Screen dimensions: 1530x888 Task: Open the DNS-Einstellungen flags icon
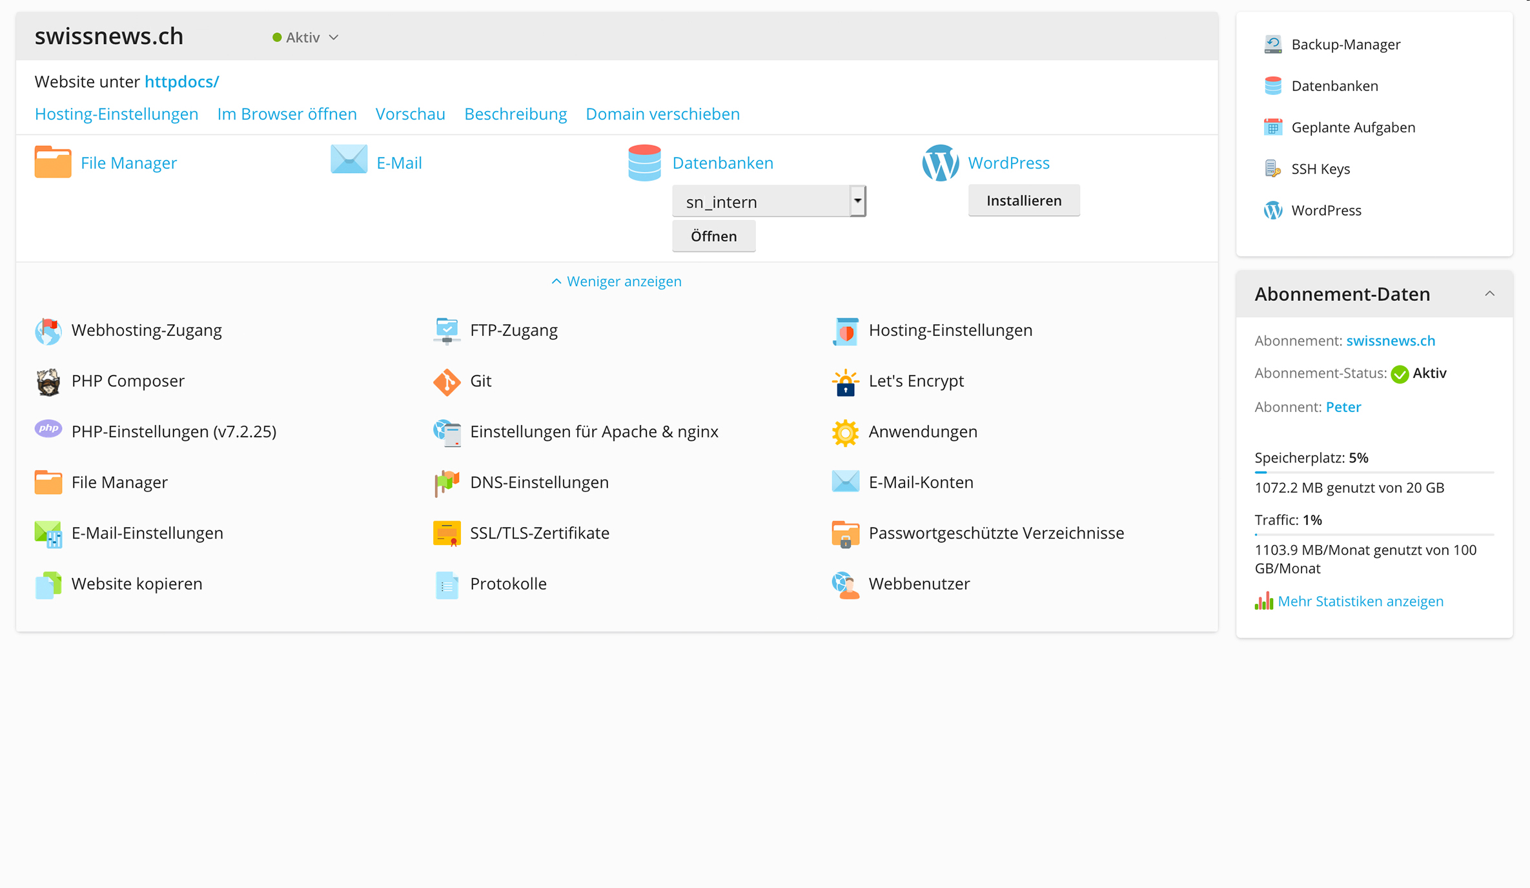[x=447, y=483]
